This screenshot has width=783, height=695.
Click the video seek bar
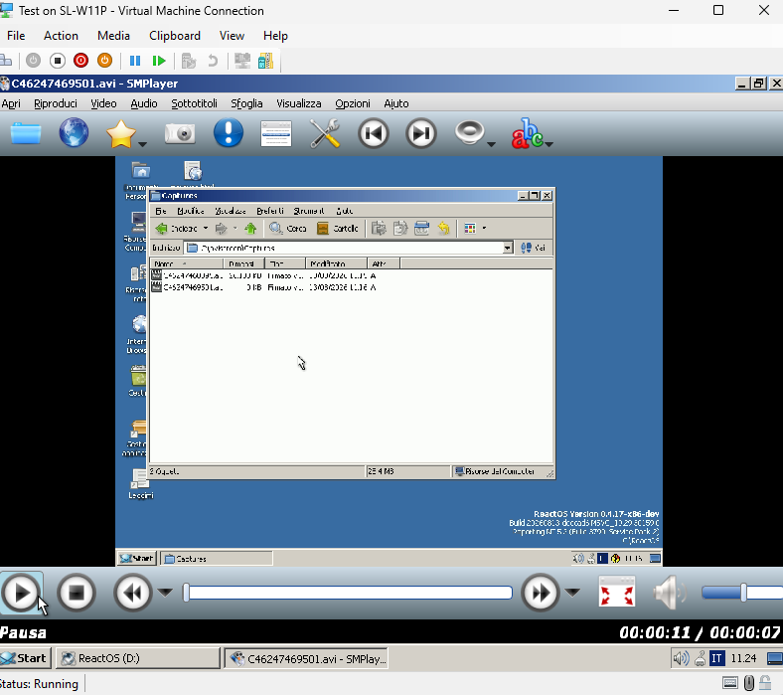point(348,593)
